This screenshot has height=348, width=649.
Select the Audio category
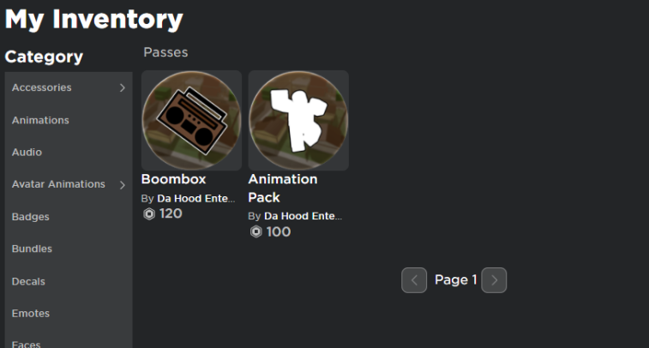27,153
